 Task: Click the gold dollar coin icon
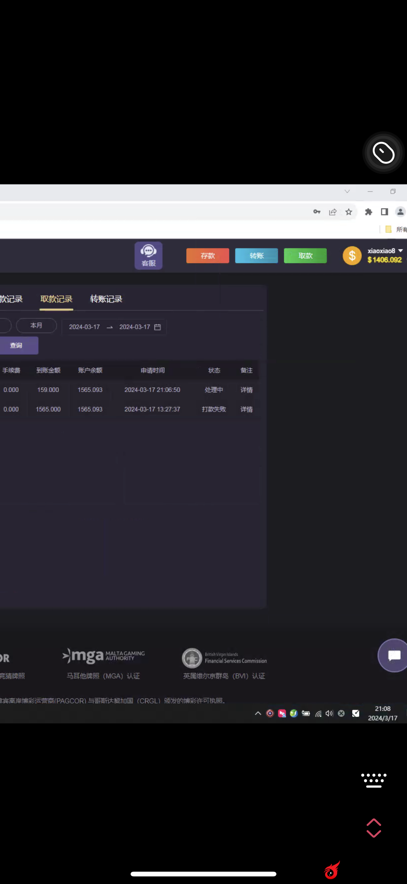(x=352, y=256)
